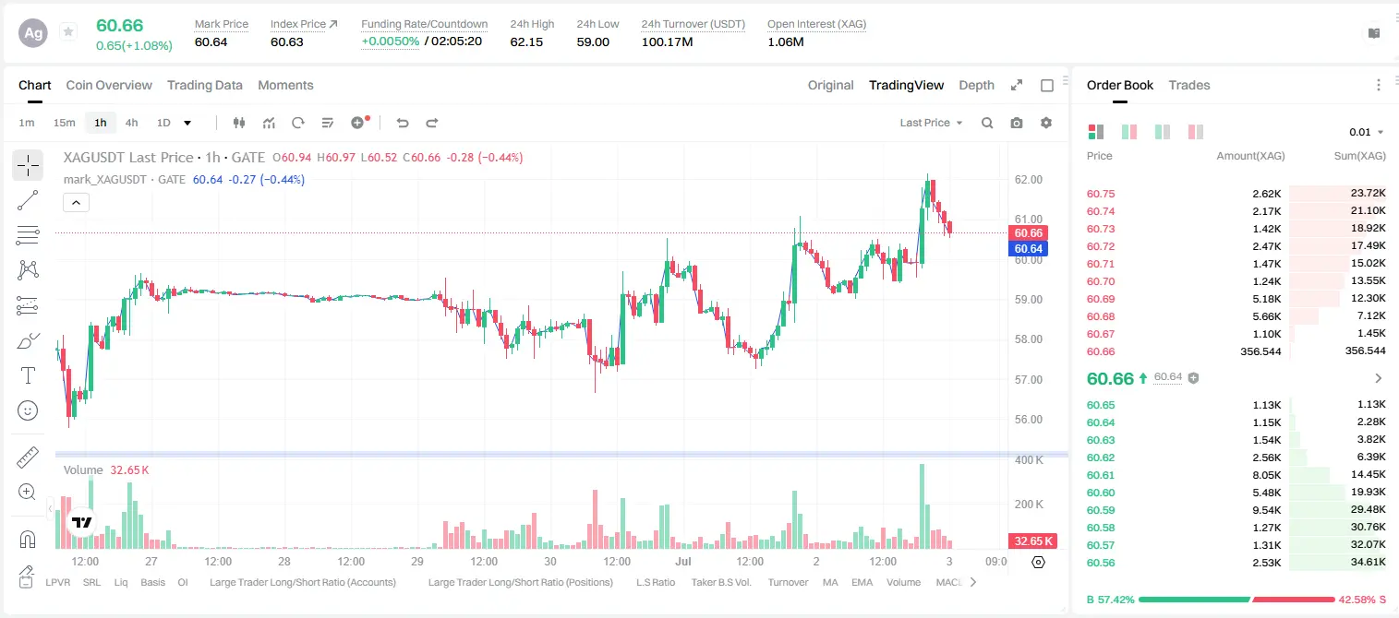Switch to the Trades tab
1399x618 pixels.
point(1189,85)
